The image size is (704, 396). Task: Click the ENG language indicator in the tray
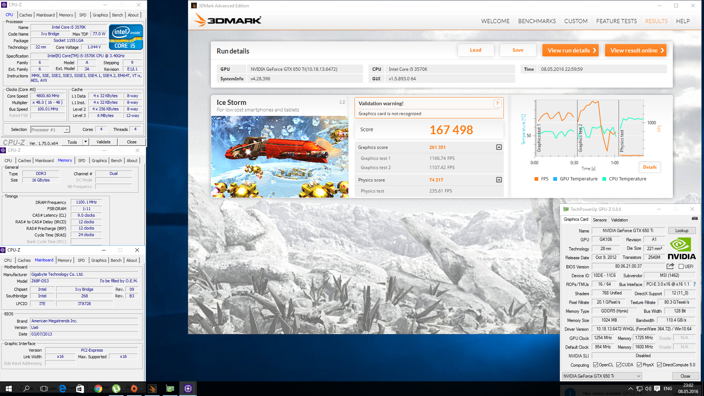pyautogui.click(x=668, y=389)
